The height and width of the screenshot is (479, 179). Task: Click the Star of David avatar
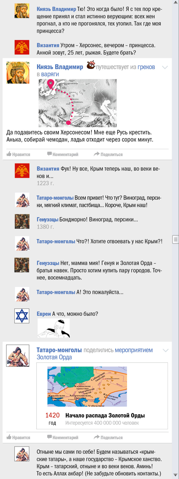[x=22, y=316]
